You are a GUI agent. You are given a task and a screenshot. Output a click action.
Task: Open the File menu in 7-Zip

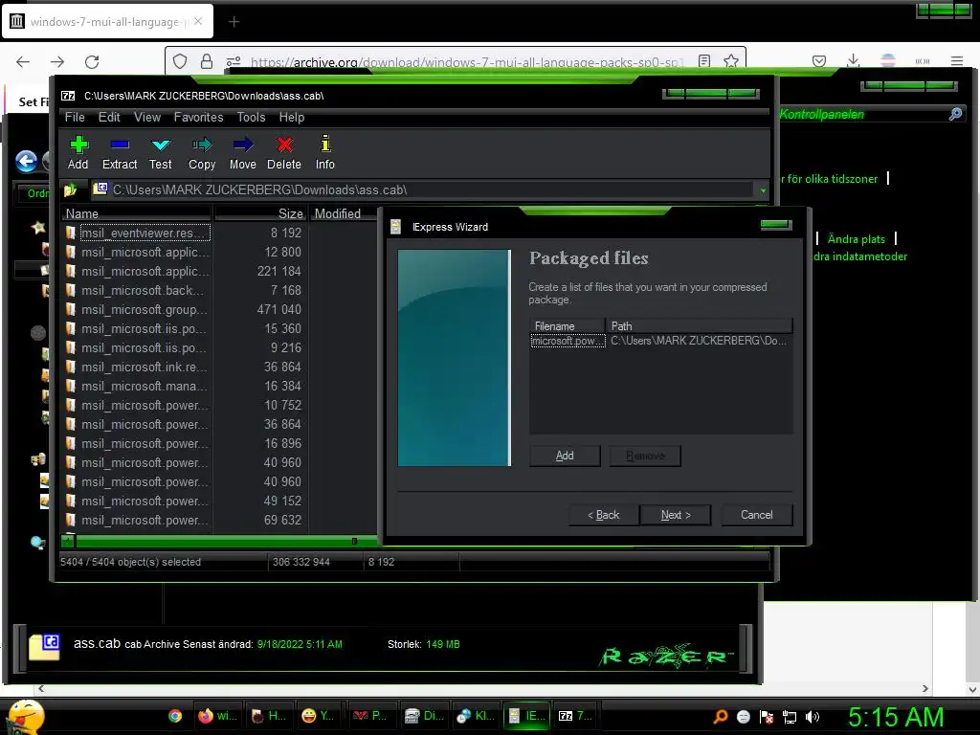click(x=75, y=117)
